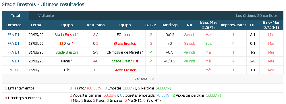Click the FC Lorient team name

tap(125, 34)
